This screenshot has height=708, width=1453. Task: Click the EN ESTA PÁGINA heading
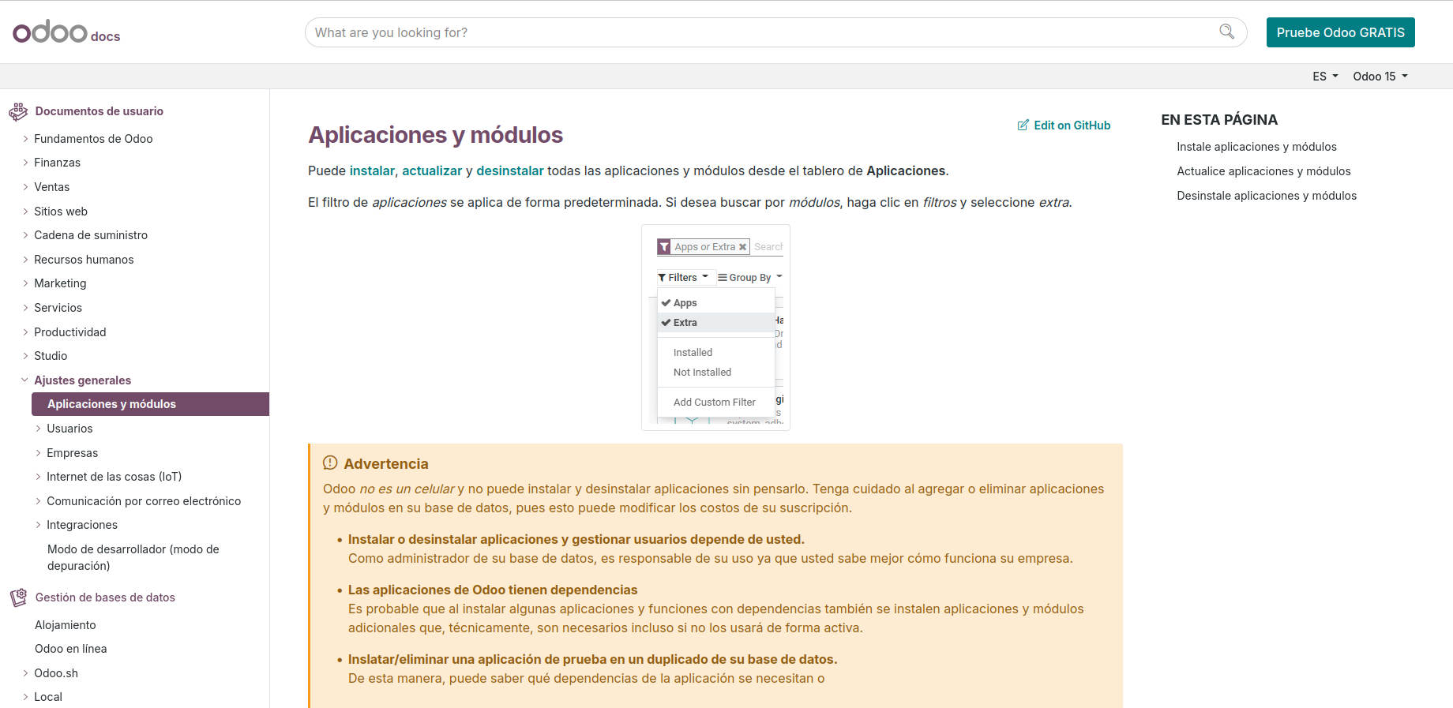(1219, 120)
